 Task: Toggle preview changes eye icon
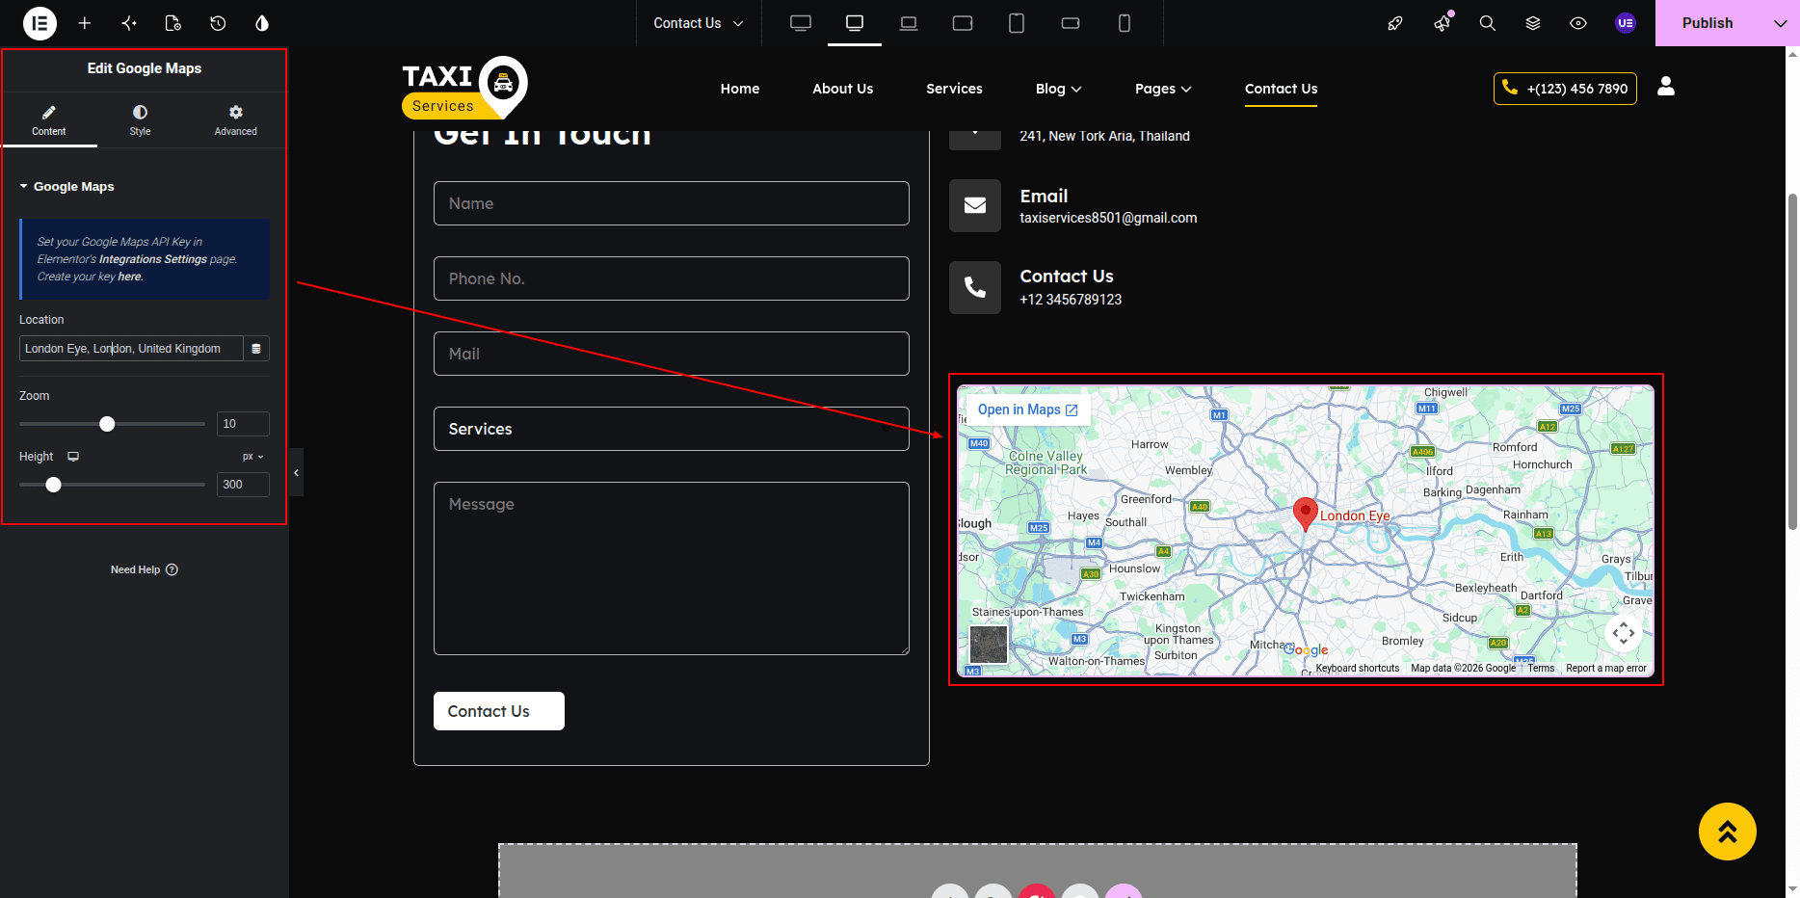[1578, 23]
